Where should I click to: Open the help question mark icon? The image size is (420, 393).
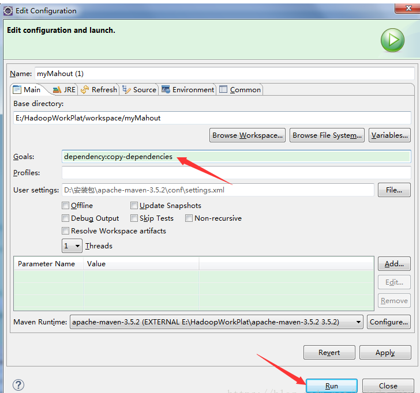[x=18, y=385]
